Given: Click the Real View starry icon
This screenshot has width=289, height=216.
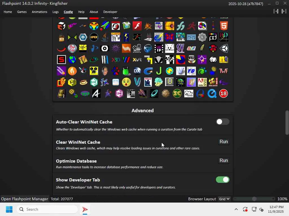Looking at the screenshot, I should (x=180, y=82).
